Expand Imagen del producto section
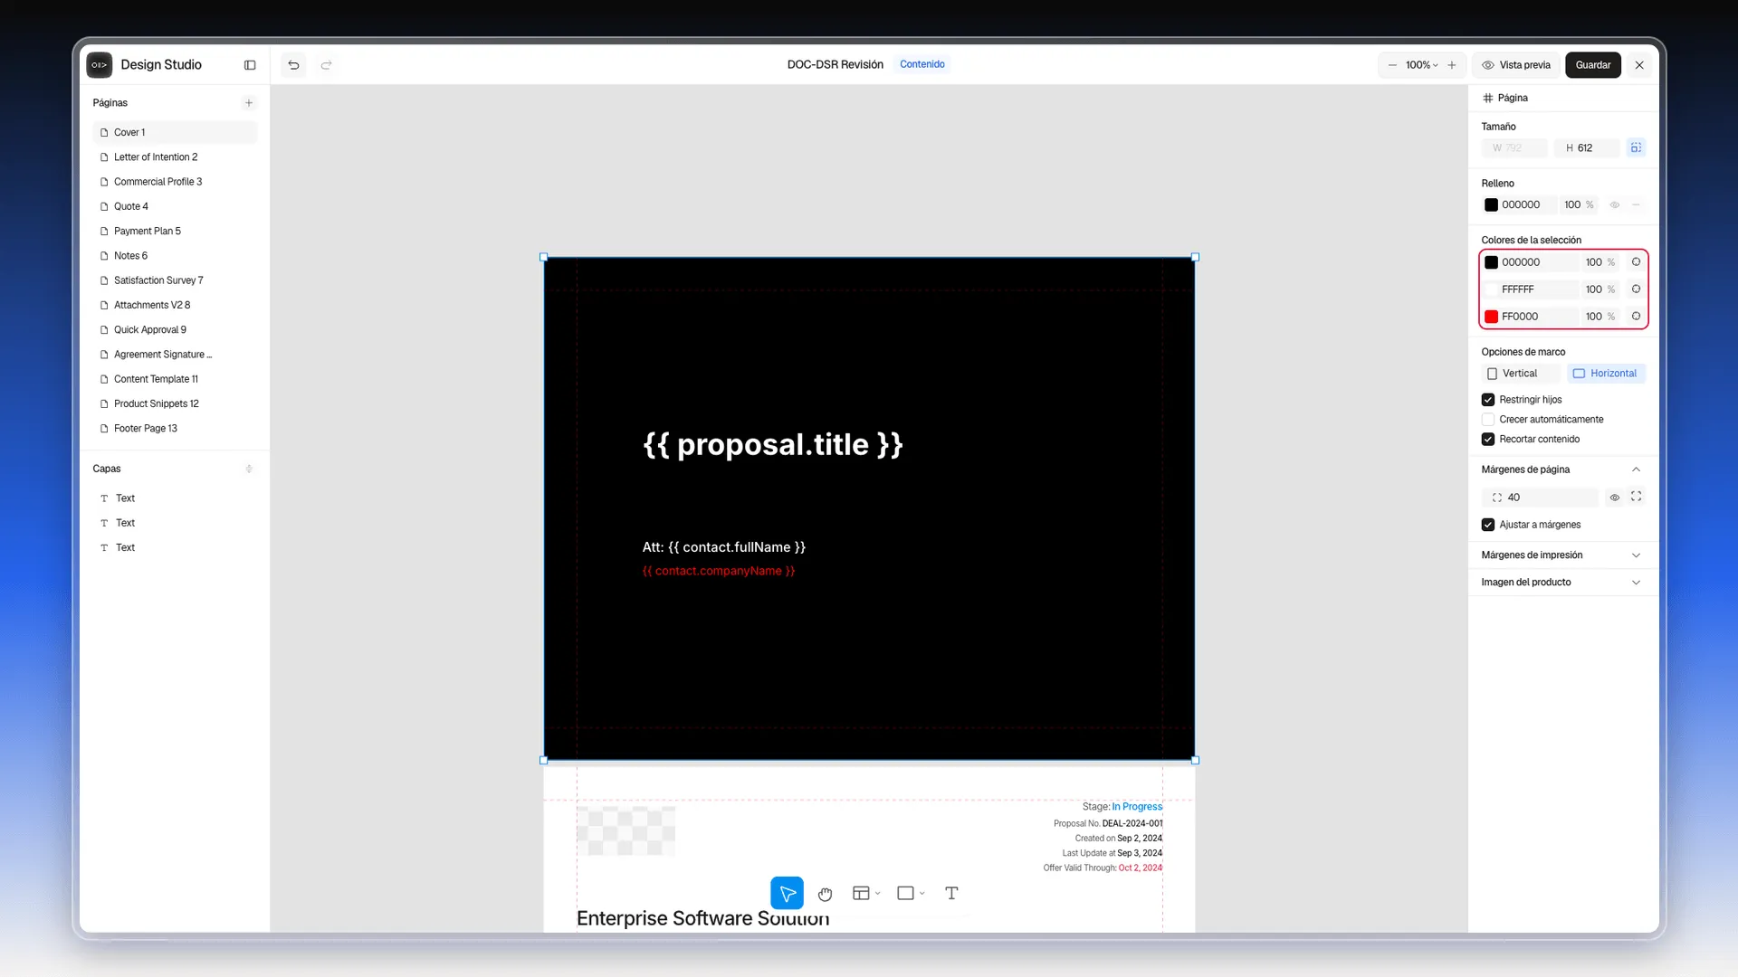 (x=1636, y=583)
